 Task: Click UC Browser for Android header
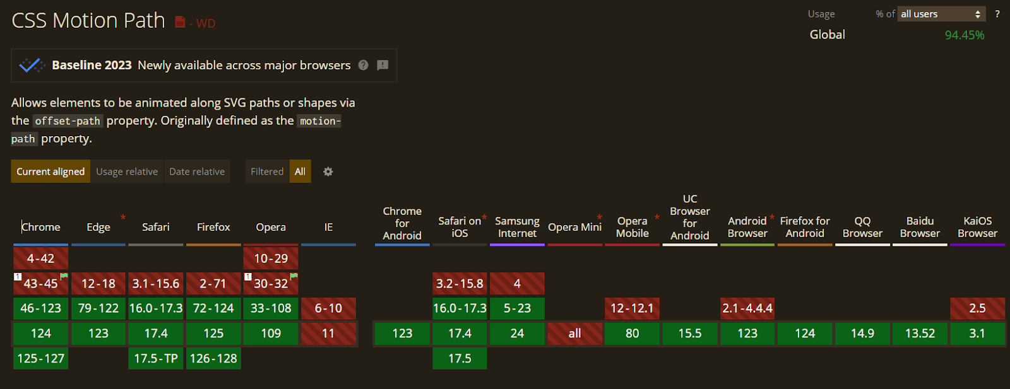click(x=690, y=218)
